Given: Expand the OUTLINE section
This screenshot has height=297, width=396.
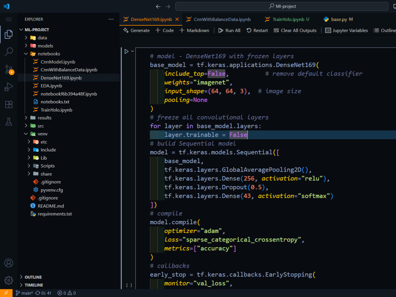Looking at the screenshot, I should [68, 277].
